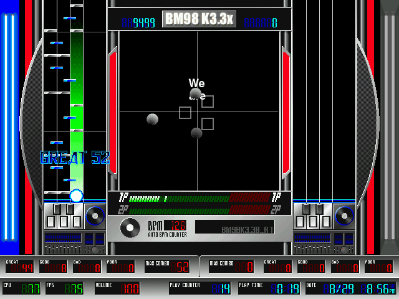The height and width of the screenshot is (299, 399).
Task: Tap the middle white key on the 2P keyboard
Action: 313,222
